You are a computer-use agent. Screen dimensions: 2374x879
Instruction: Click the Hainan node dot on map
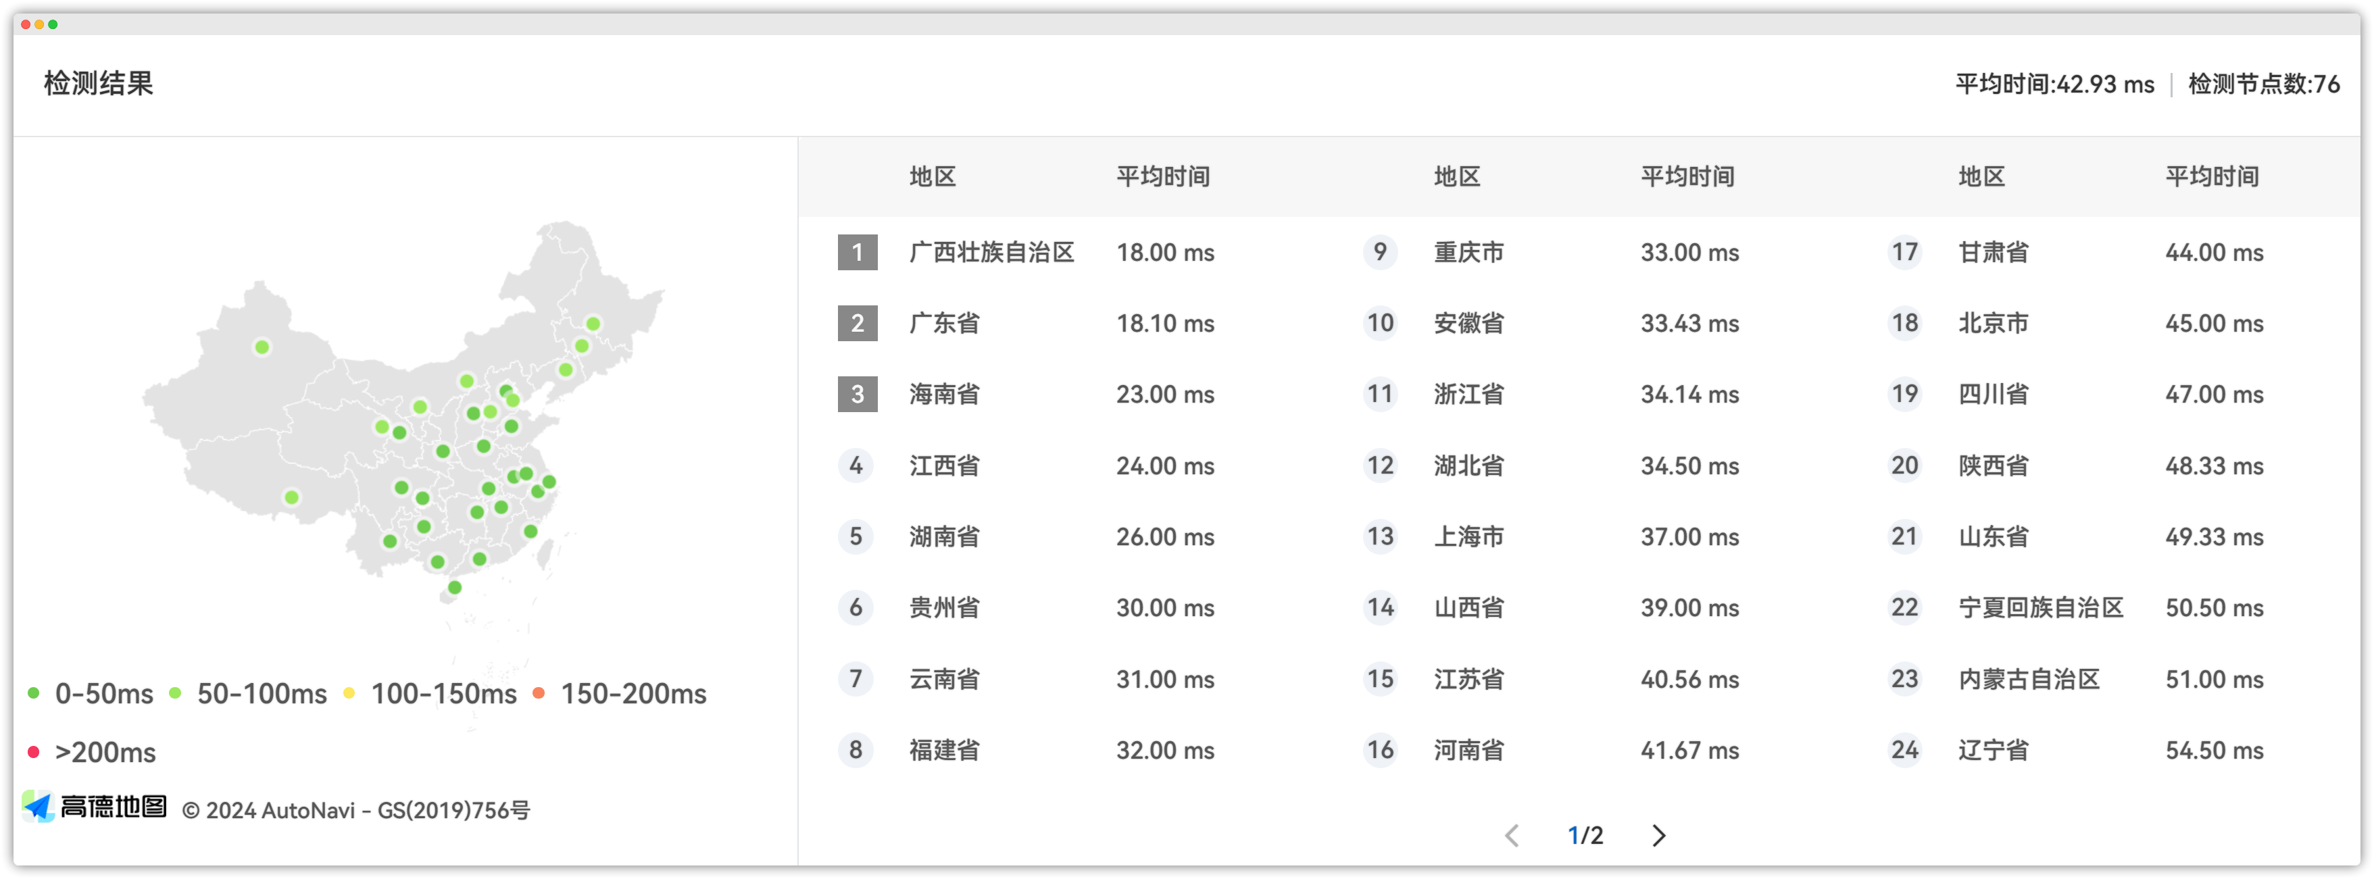454,587
